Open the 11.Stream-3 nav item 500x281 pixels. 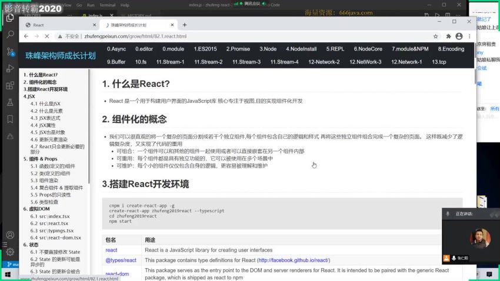click(x=246, y=62)
